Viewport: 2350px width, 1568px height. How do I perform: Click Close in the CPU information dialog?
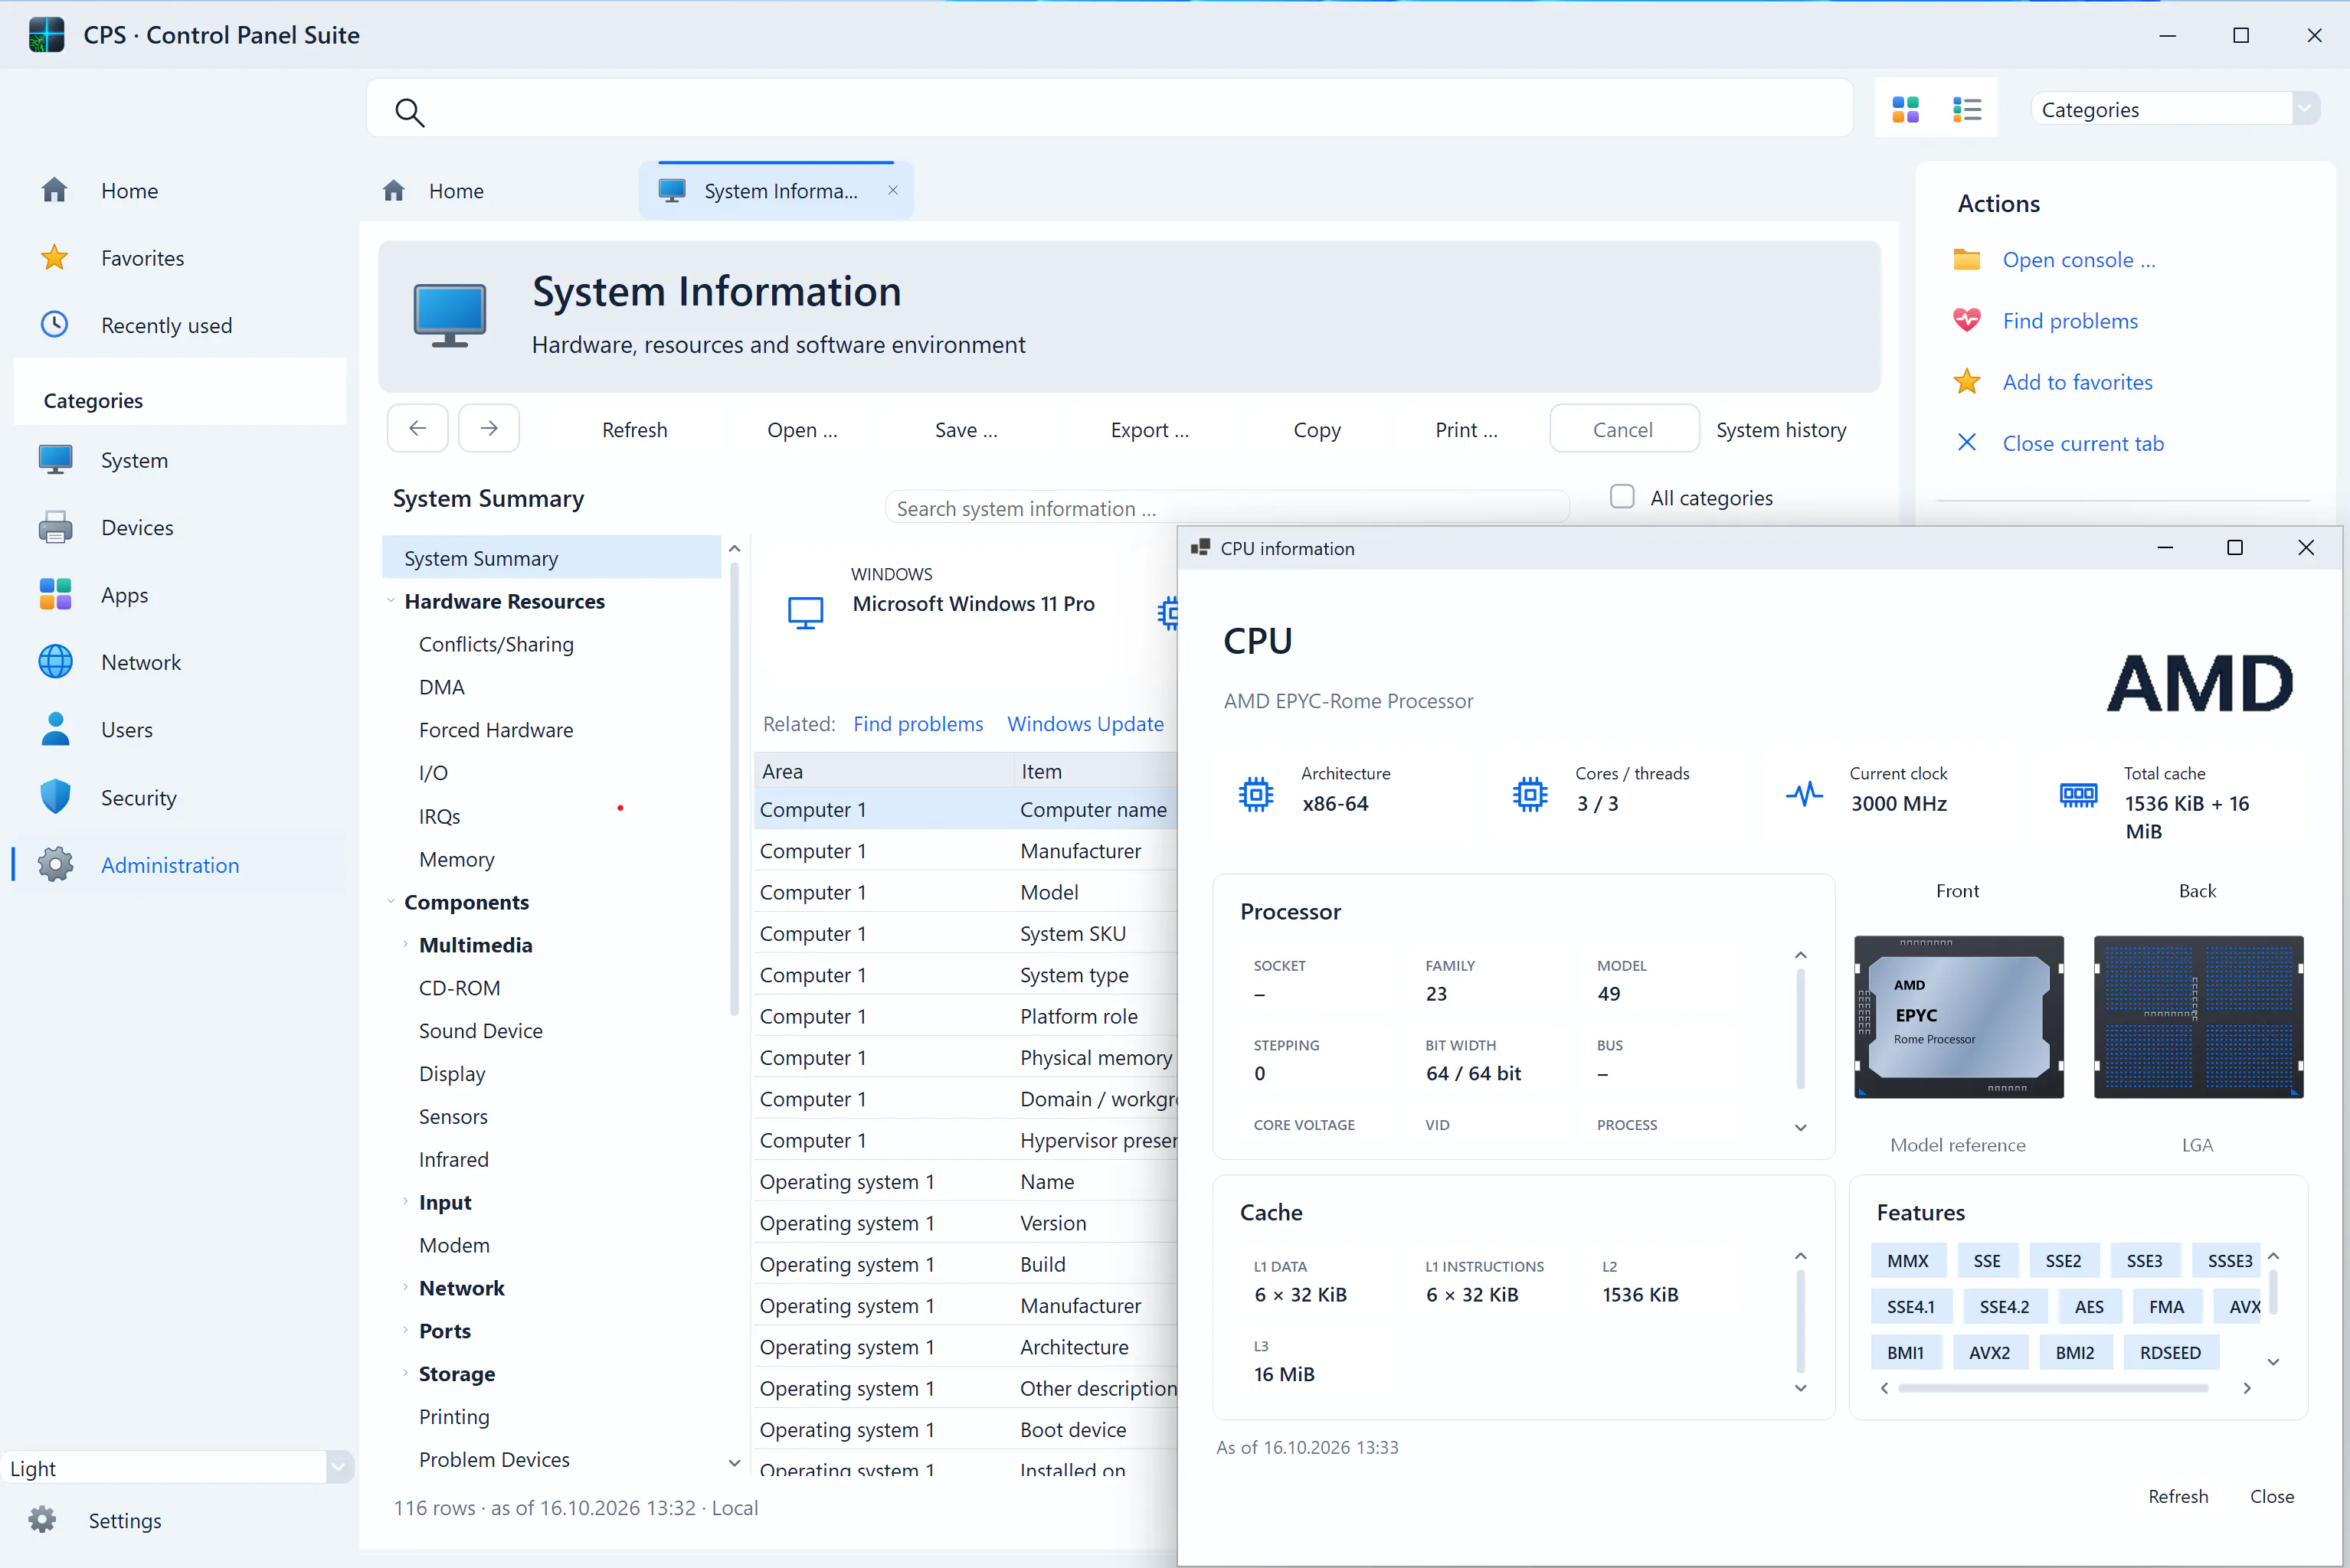(x=2271, y=1495)
